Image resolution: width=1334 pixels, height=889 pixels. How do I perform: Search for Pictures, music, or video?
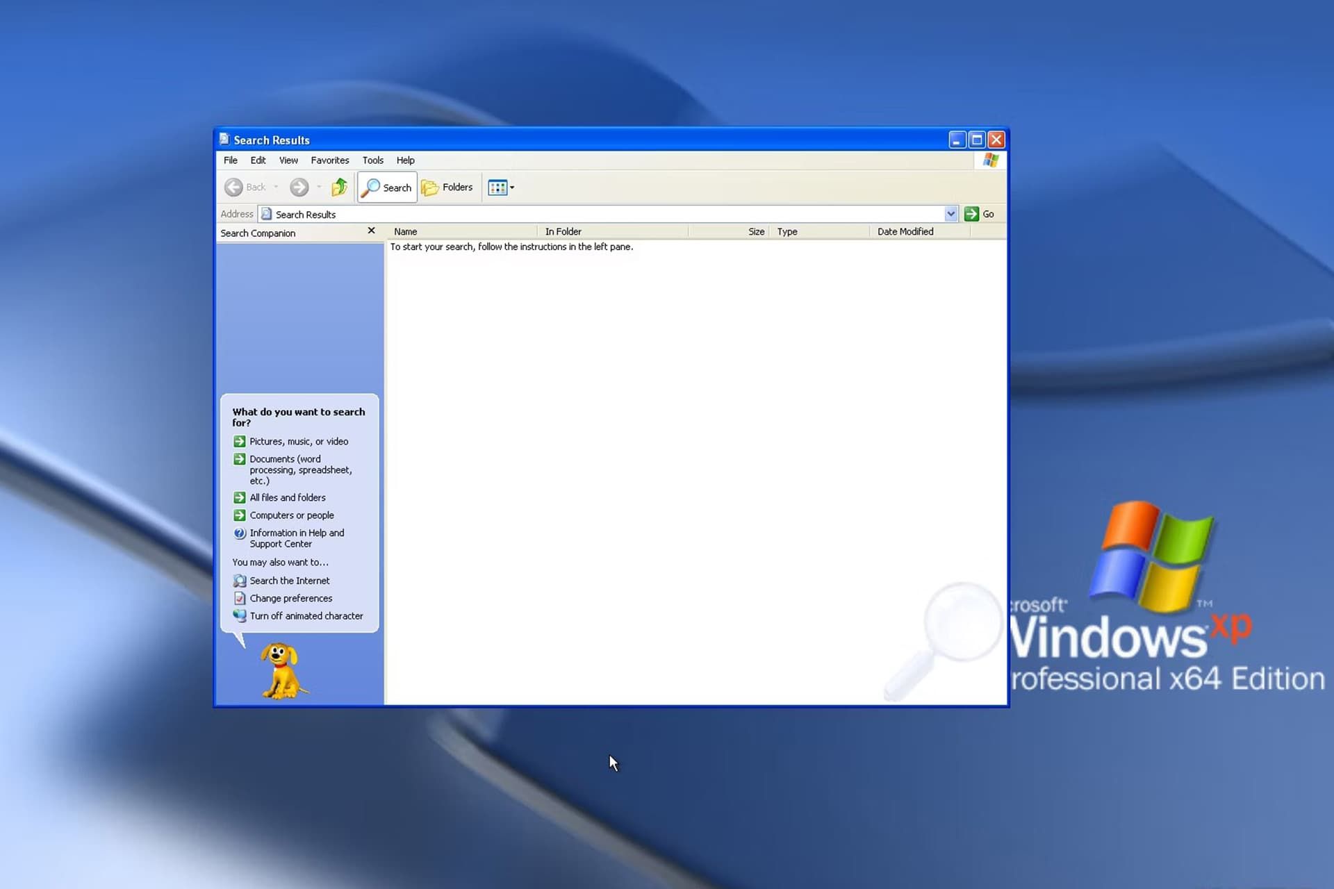click(x=299, y=442)
